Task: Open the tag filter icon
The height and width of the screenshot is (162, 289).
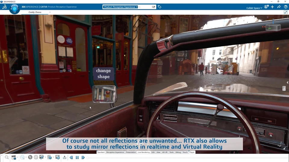Action: click(160, 7)
